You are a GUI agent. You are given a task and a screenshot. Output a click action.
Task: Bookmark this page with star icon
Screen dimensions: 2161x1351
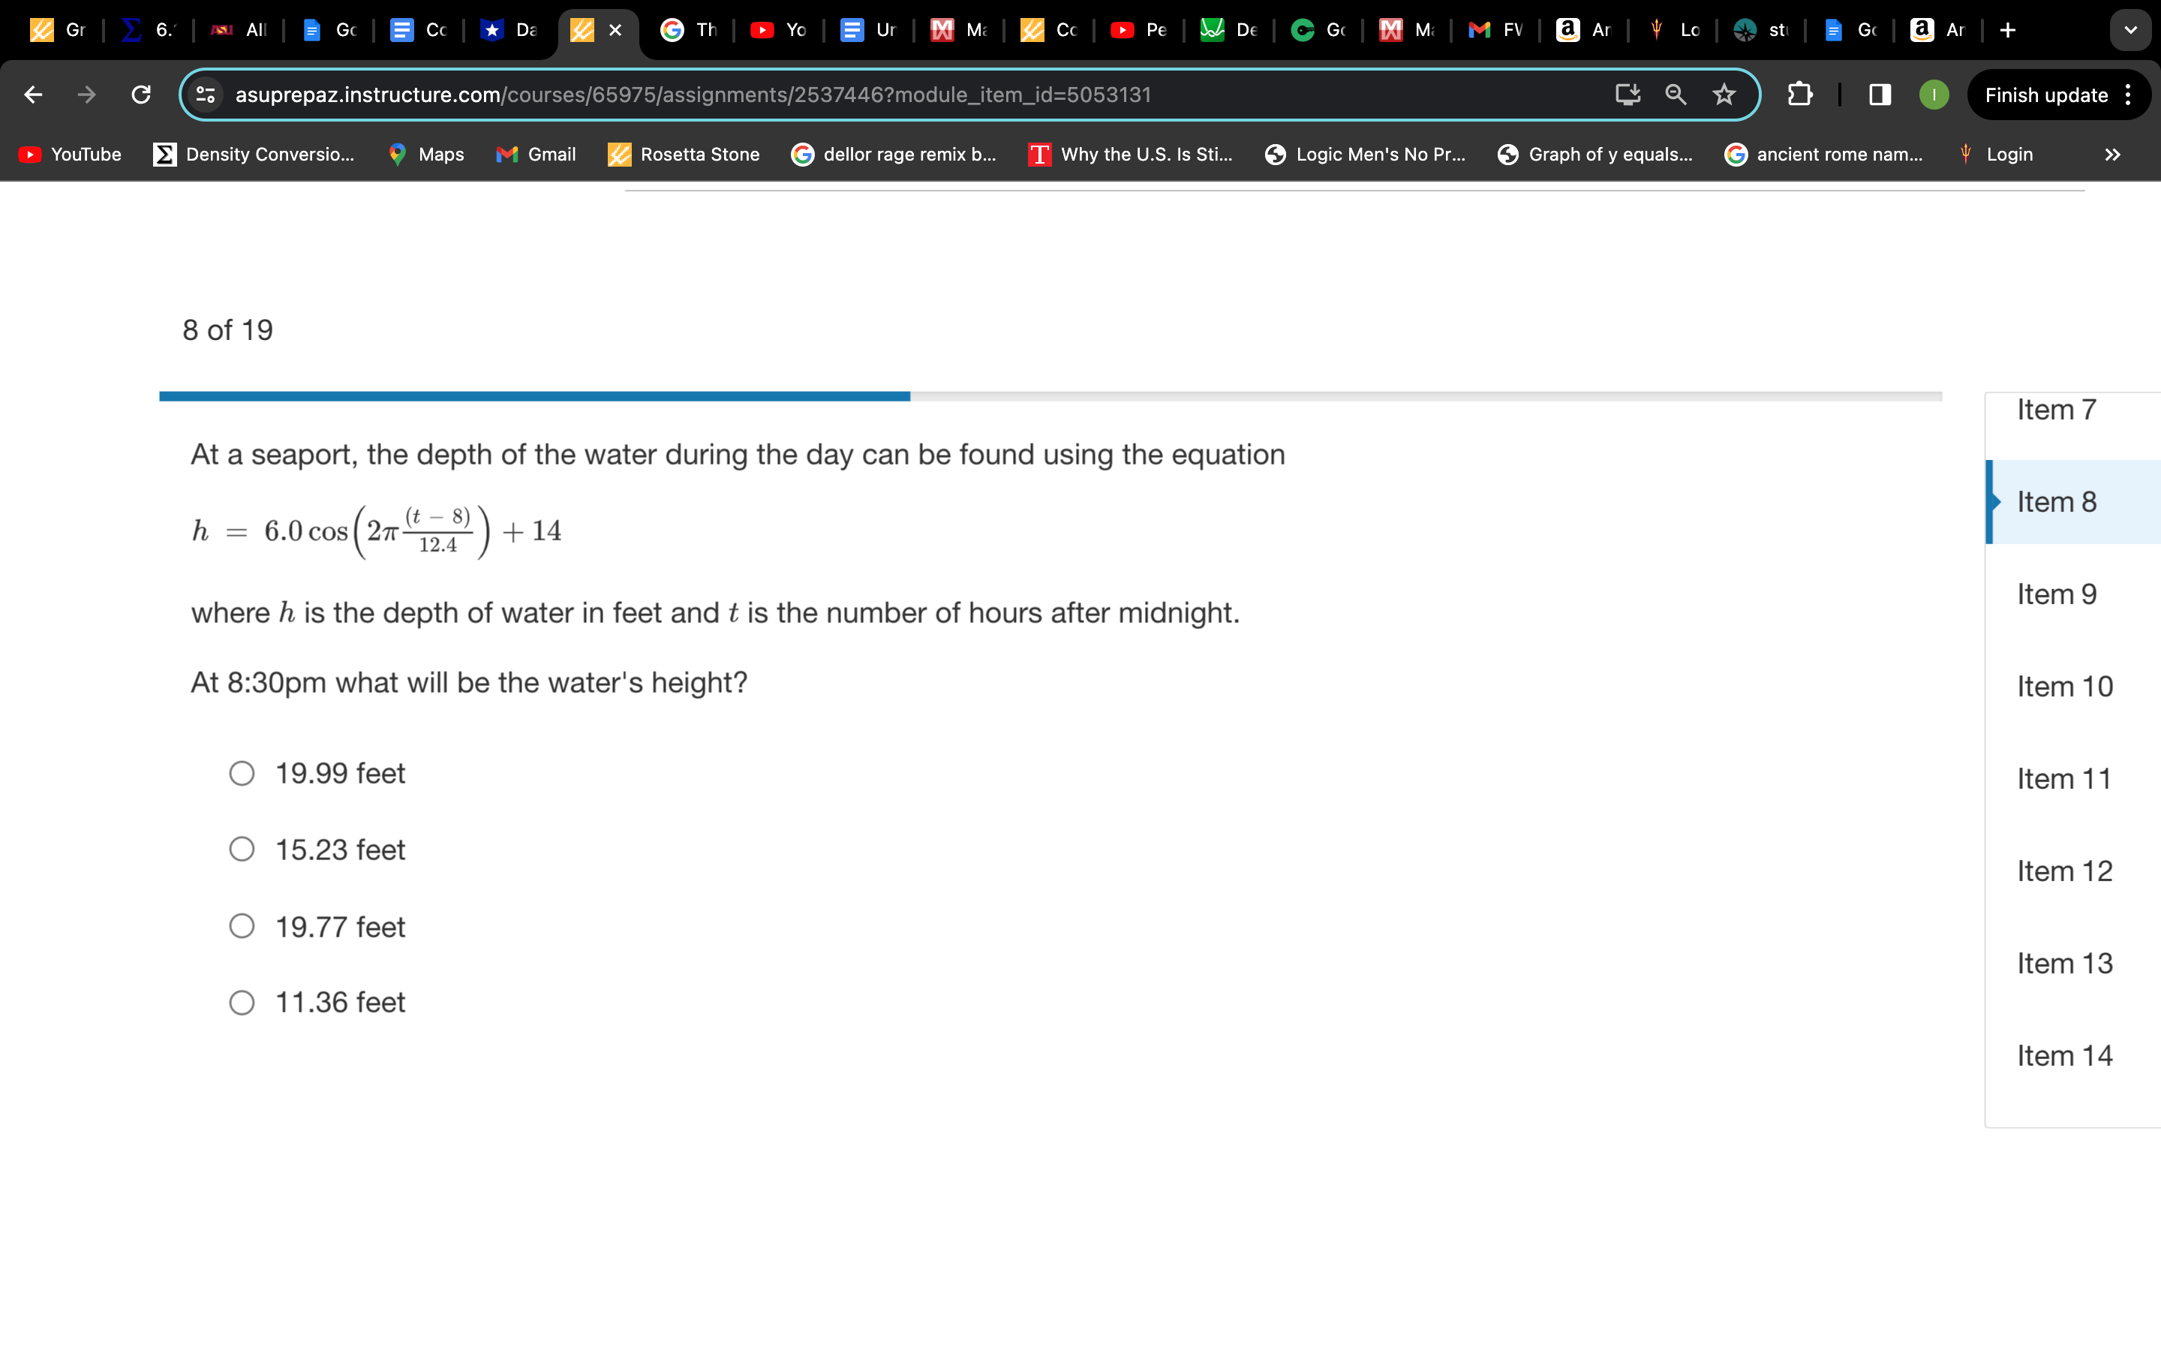coord(1724,95)
